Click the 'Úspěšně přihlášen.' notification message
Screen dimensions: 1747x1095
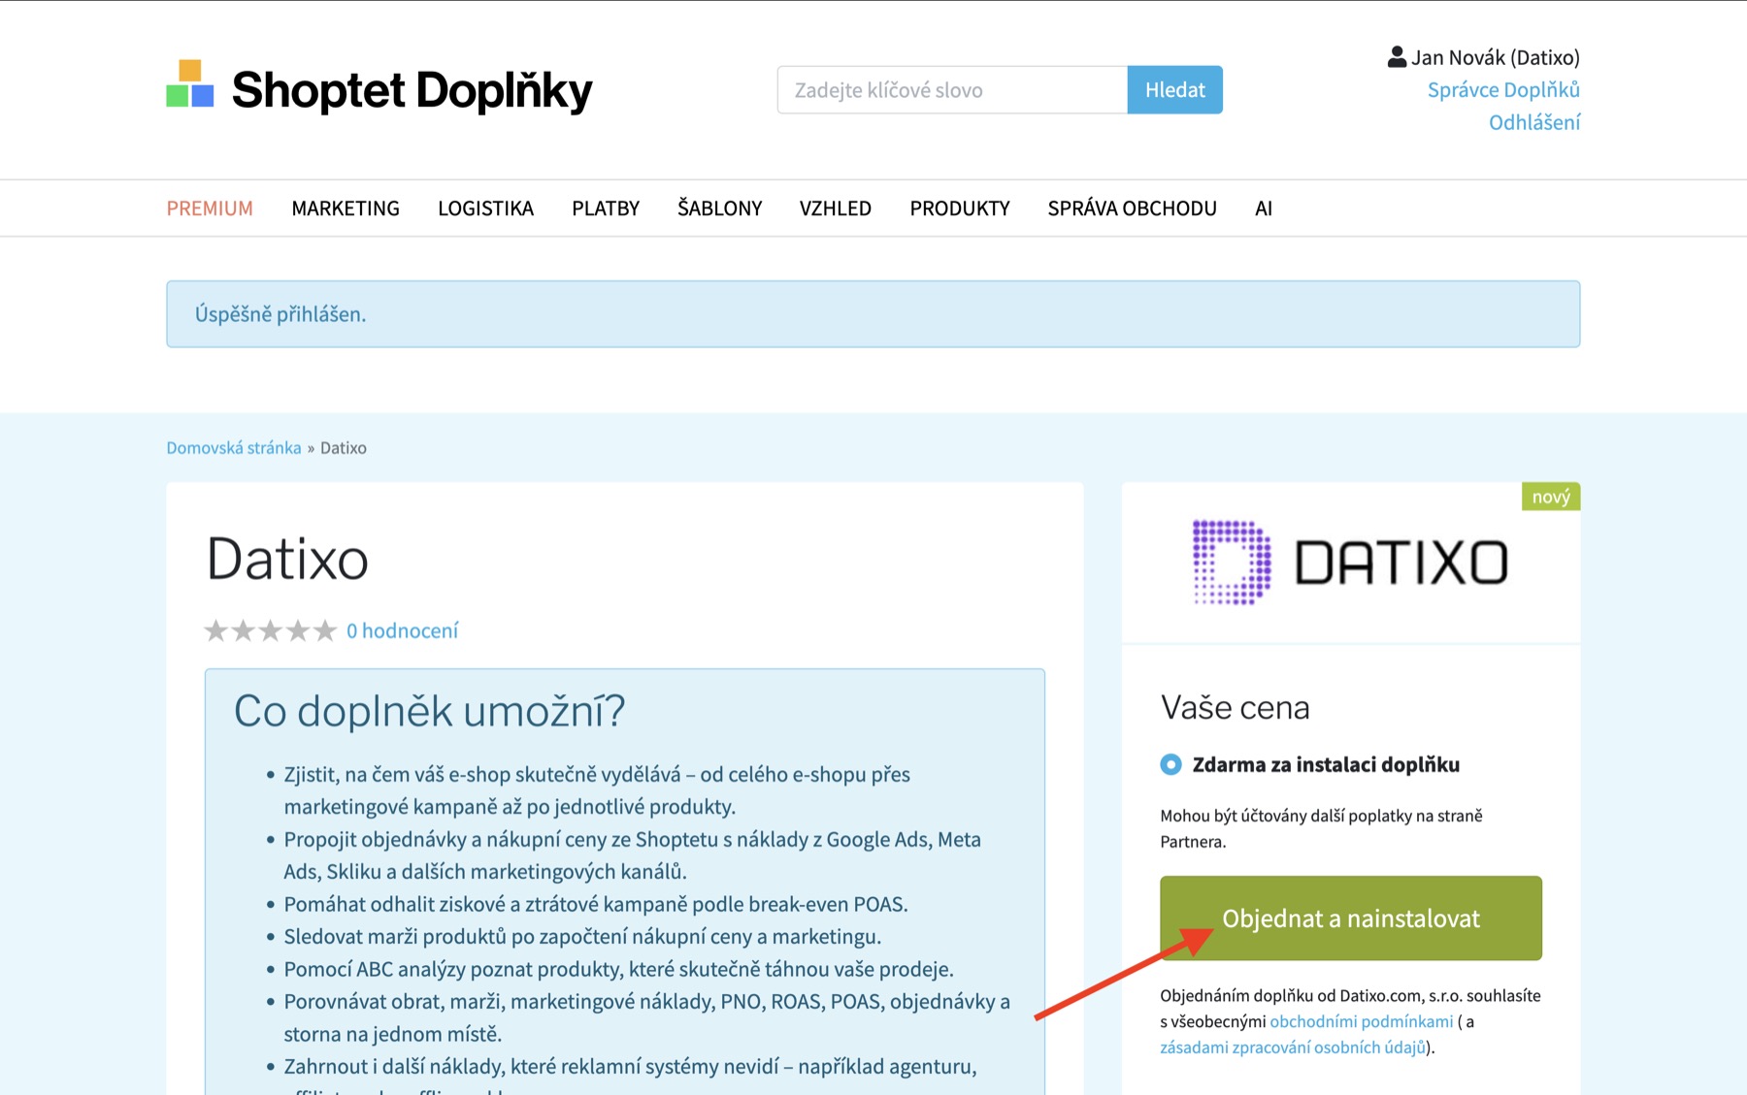(280, 314)
